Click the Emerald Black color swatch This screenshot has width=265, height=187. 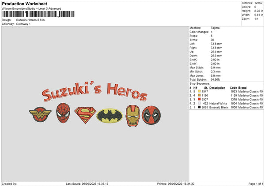coord(200,107)
